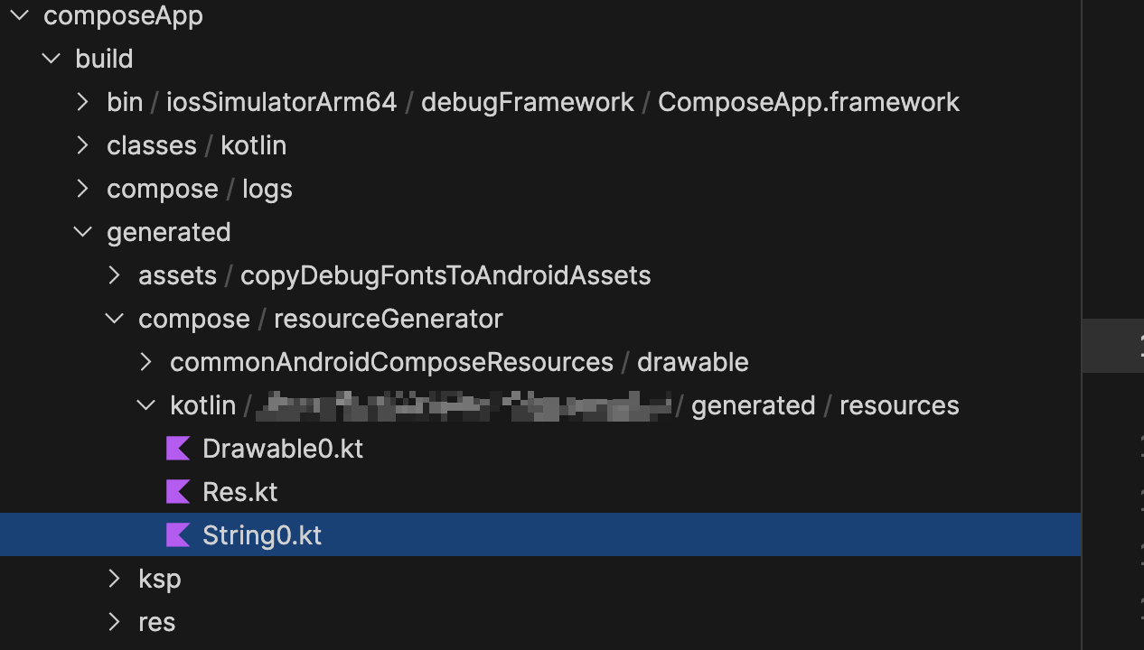
Task: Select copyDebugFontsToAndroidAssets folder label
Action: (445, 275)
